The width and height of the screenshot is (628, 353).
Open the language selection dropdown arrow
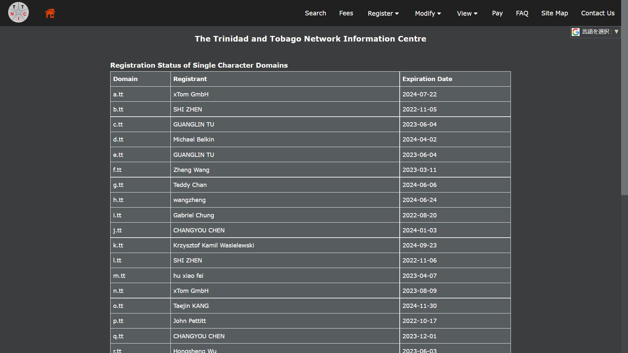(x=616, y=32)
